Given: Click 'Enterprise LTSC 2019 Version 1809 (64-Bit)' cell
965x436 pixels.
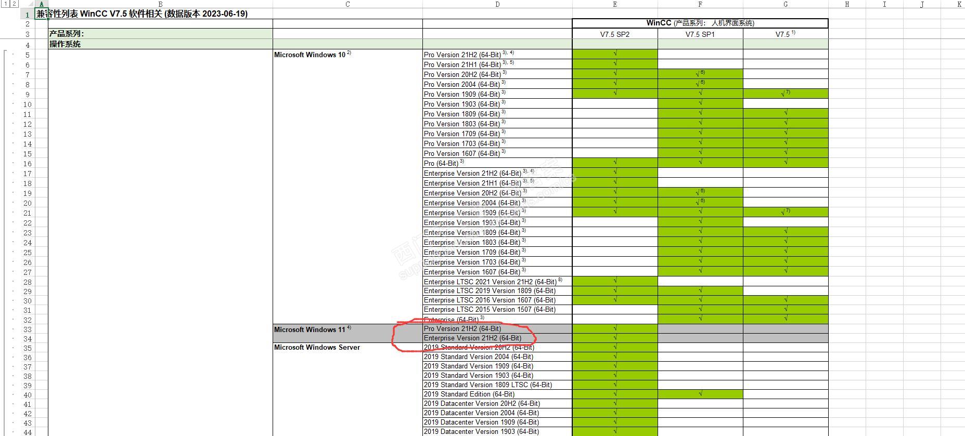Looking at the screenshot, I should pyautogui.click(x=497, y=291).
